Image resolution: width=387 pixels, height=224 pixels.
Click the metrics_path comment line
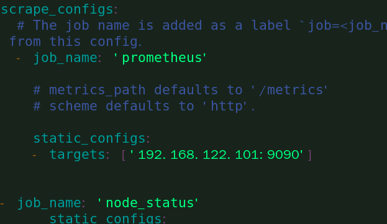point(181,90)
